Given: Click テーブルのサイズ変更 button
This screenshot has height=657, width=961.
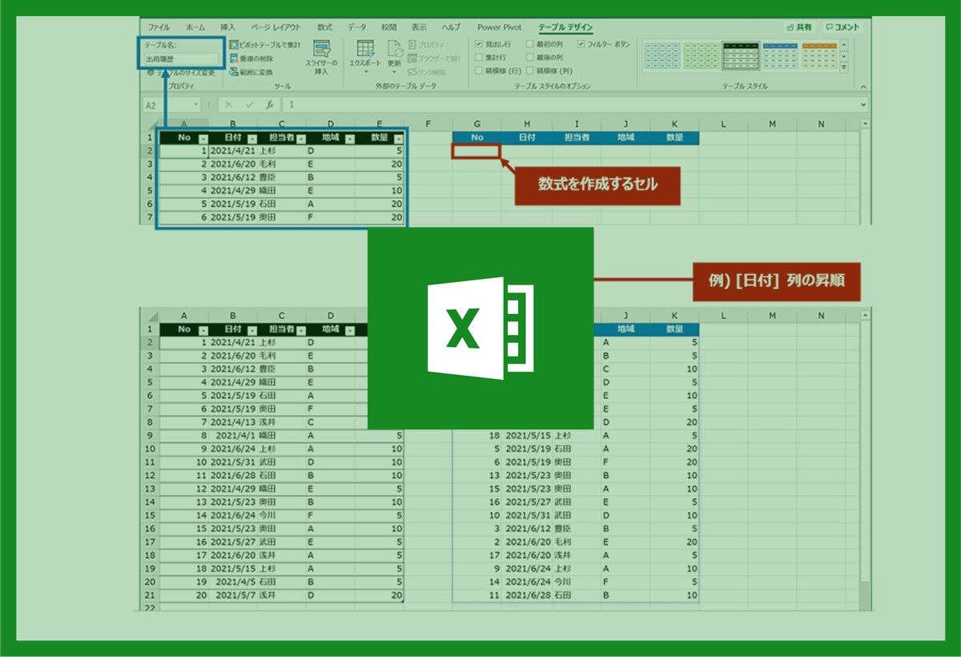Looking at the screenshot, I should tap(181, 72).
